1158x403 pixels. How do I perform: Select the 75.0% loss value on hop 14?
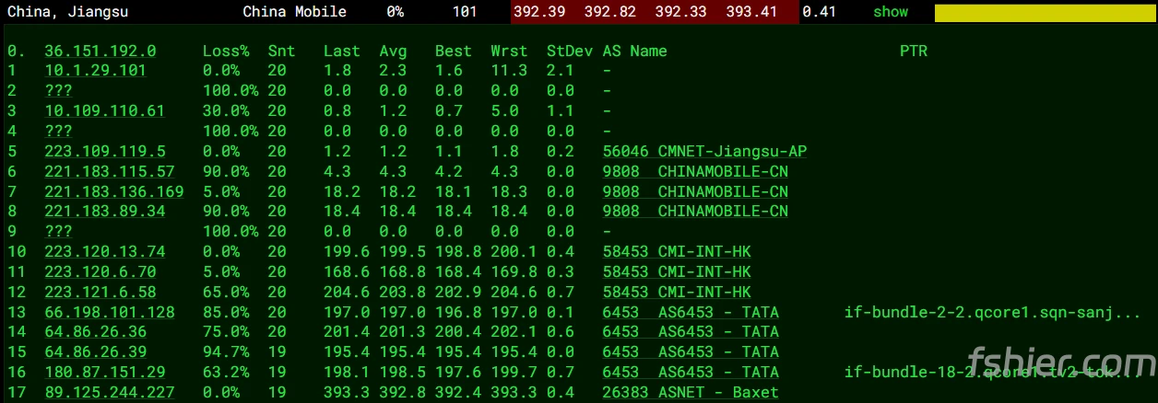pos(226,332)
